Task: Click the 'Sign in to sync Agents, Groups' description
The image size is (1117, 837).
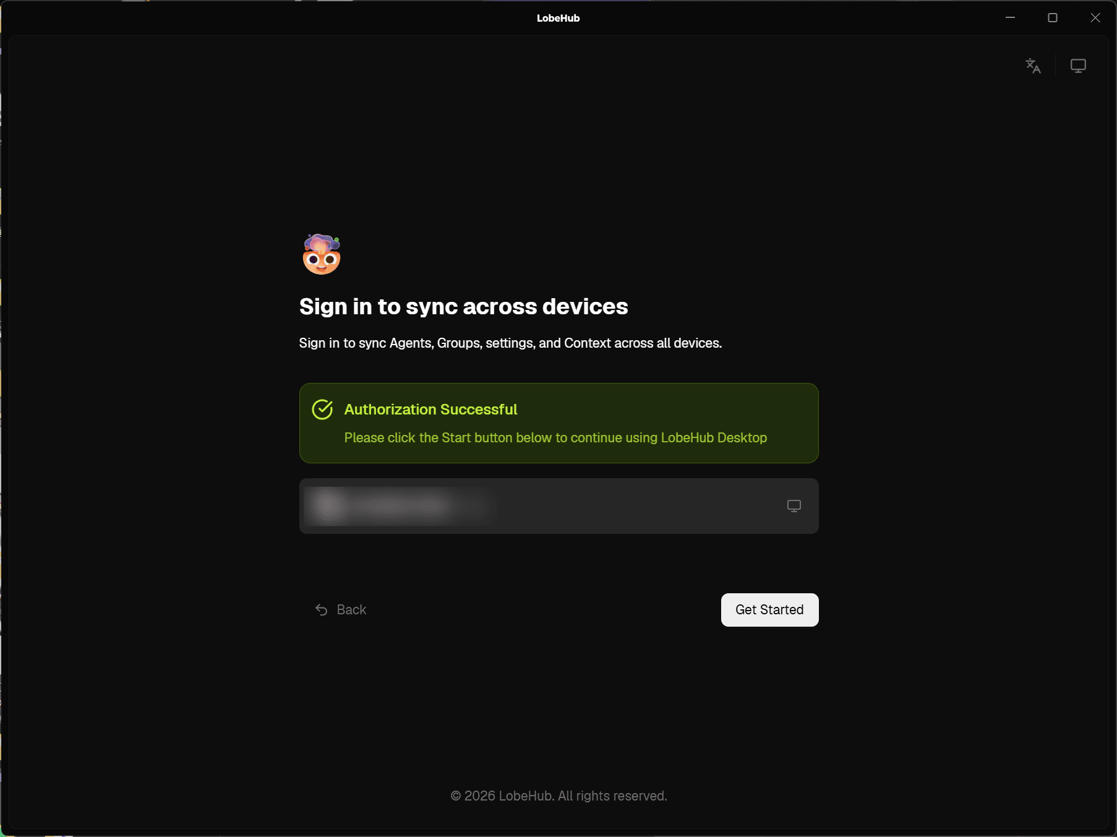Action: [x=510, y=343]
